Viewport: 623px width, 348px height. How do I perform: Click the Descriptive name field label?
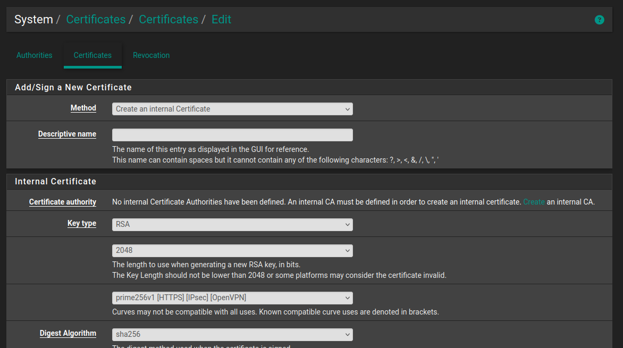(x=67, y=134)
